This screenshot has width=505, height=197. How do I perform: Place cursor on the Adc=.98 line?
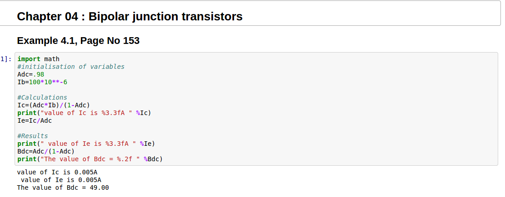click(x=30, y=74)
